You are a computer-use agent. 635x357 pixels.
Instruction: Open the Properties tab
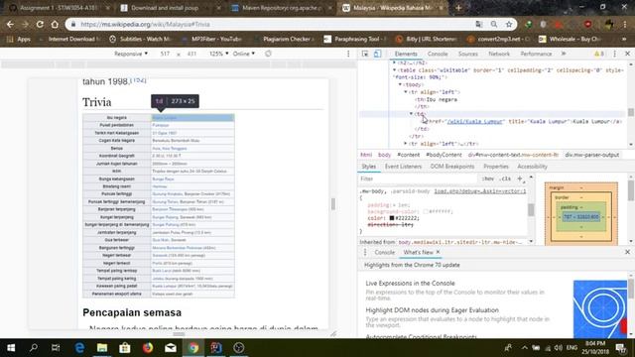(x=496, y=167)
